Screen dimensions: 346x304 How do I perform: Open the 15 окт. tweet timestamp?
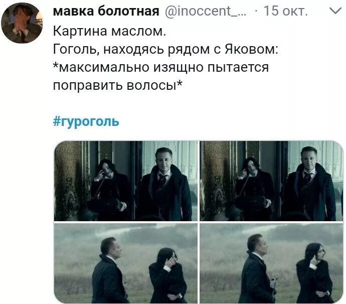click(285, 11)
